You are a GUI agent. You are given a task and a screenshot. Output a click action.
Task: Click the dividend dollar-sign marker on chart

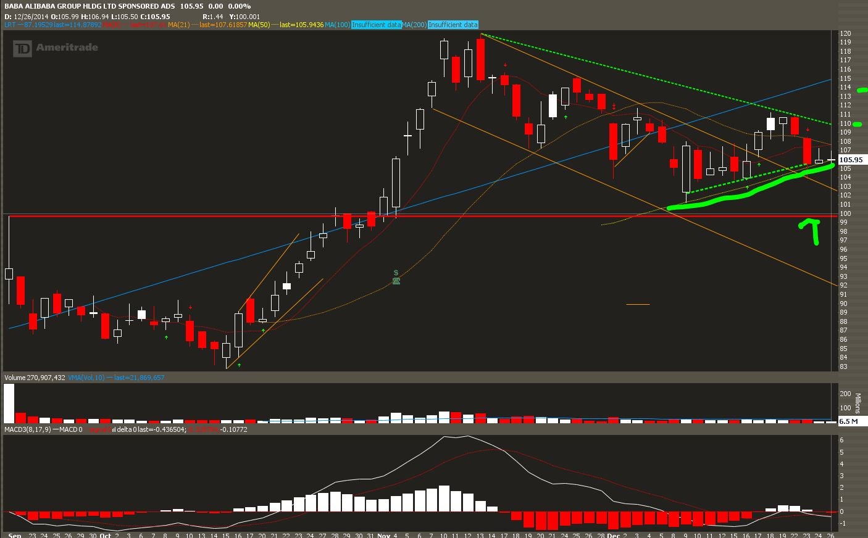396,273
